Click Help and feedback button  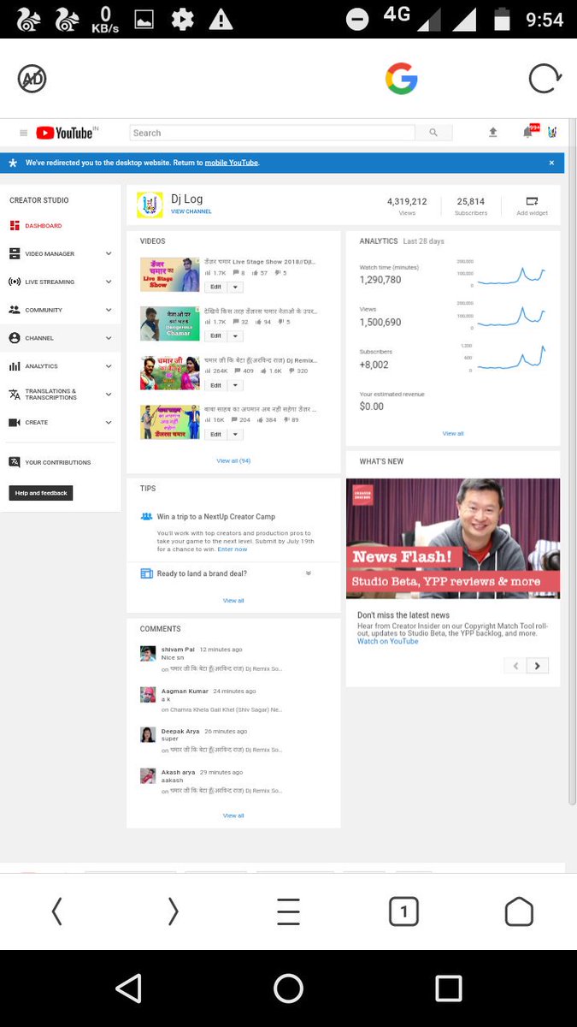coord(41,493)
